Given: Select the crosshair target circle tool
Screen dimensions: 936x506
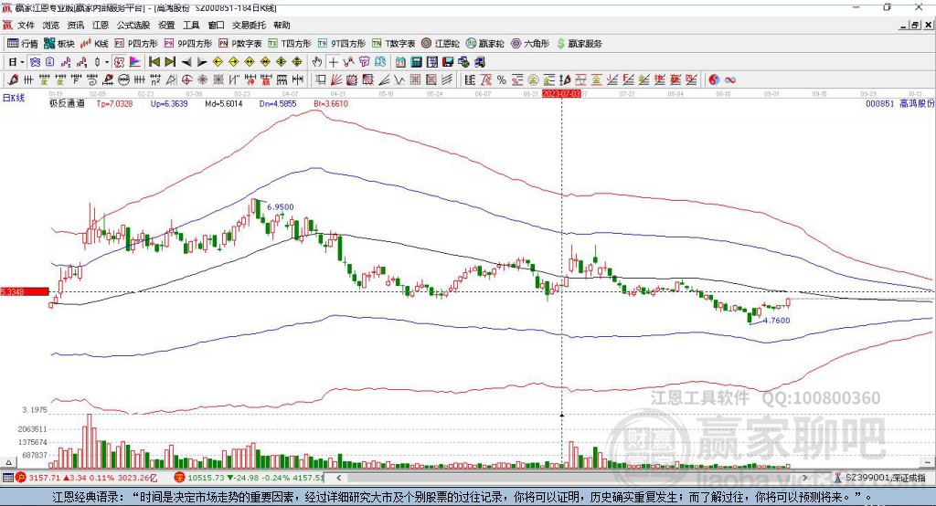Looking at the screenshot, I should pos(186,79).
